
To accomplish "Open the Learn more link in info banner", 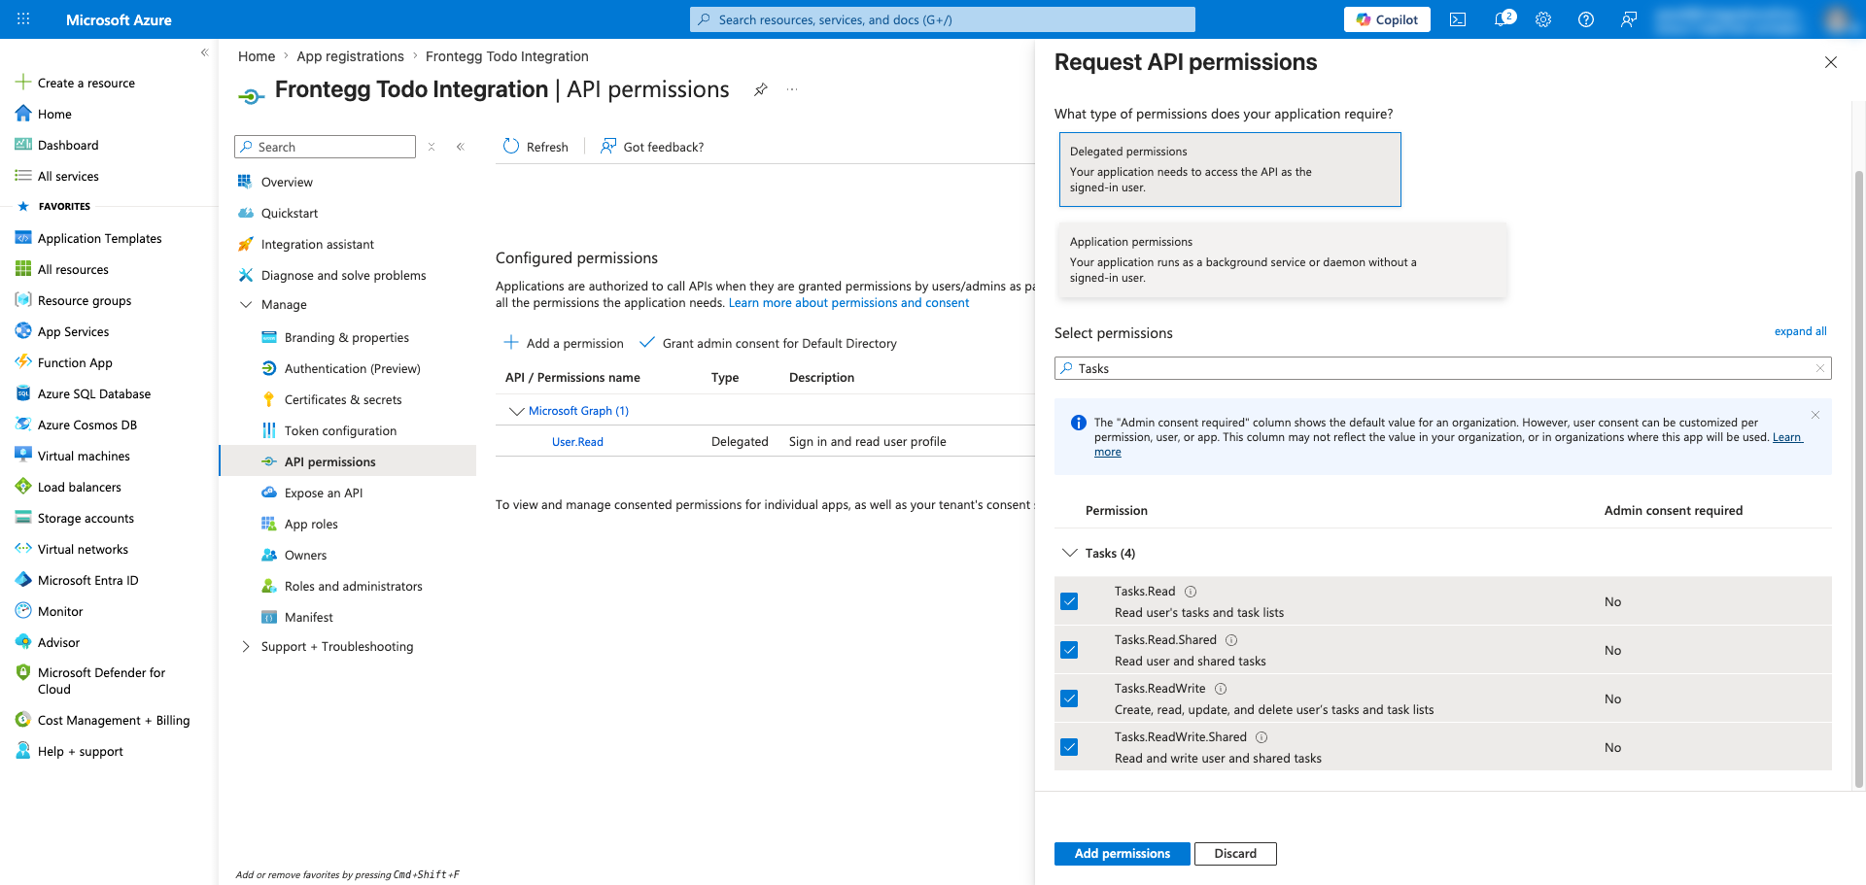I will [1786, 437].
